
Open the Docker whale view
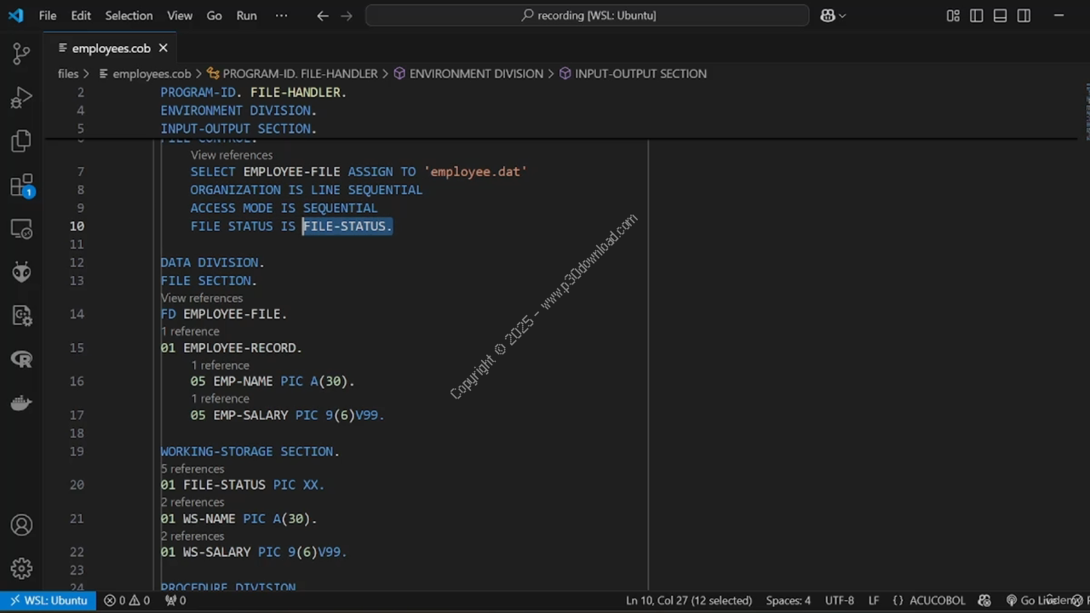(21, 403)
